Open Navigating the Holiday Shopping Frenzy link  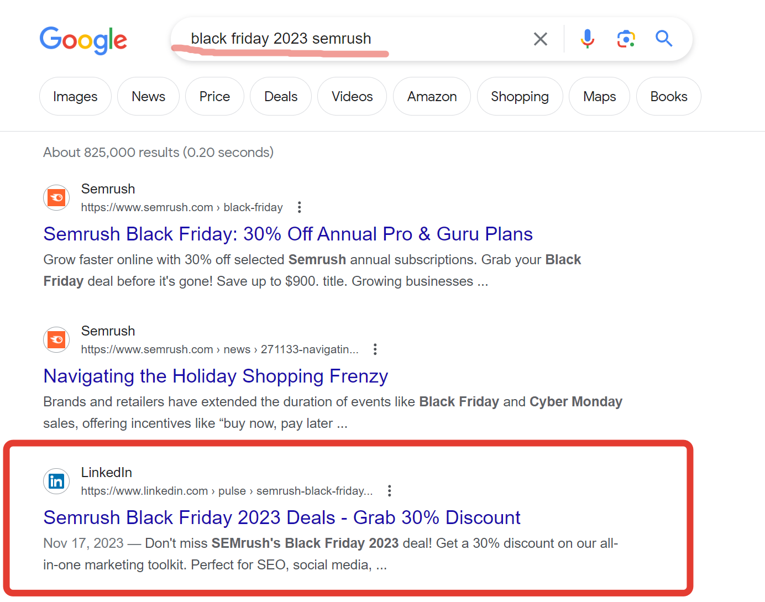tap(216, 376)
